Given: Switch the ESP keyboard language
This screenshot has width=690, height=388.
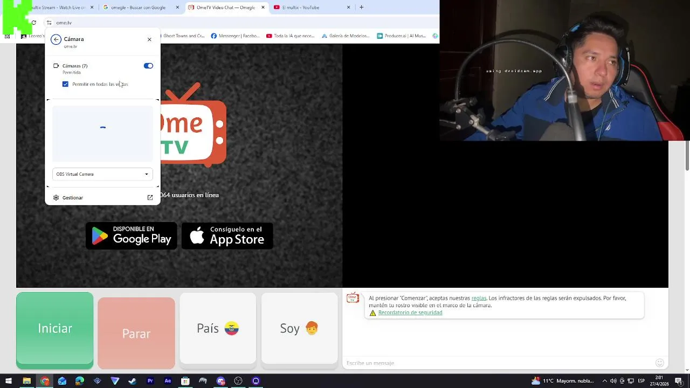Looking at the screenshot, I should pos(641,381).
